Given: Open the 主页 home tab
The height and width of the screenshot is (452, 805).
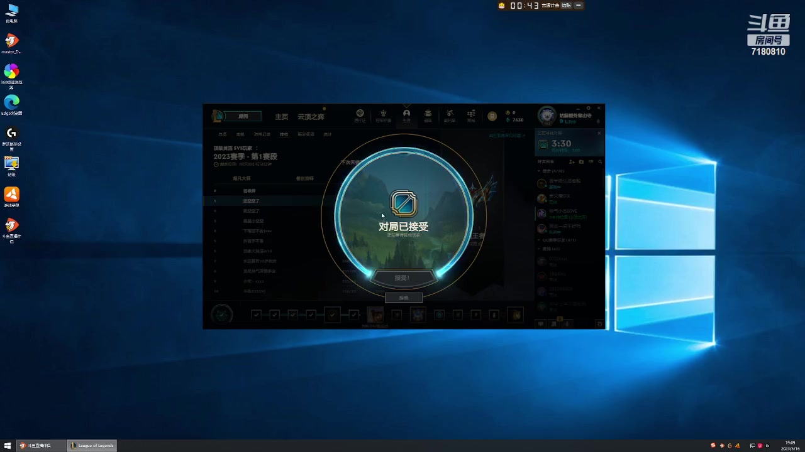Looking at the screenshot, I should coord(281,117).
